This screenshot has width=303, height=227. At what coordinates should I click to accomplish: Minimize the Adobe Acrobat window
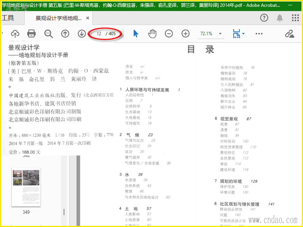290,5
